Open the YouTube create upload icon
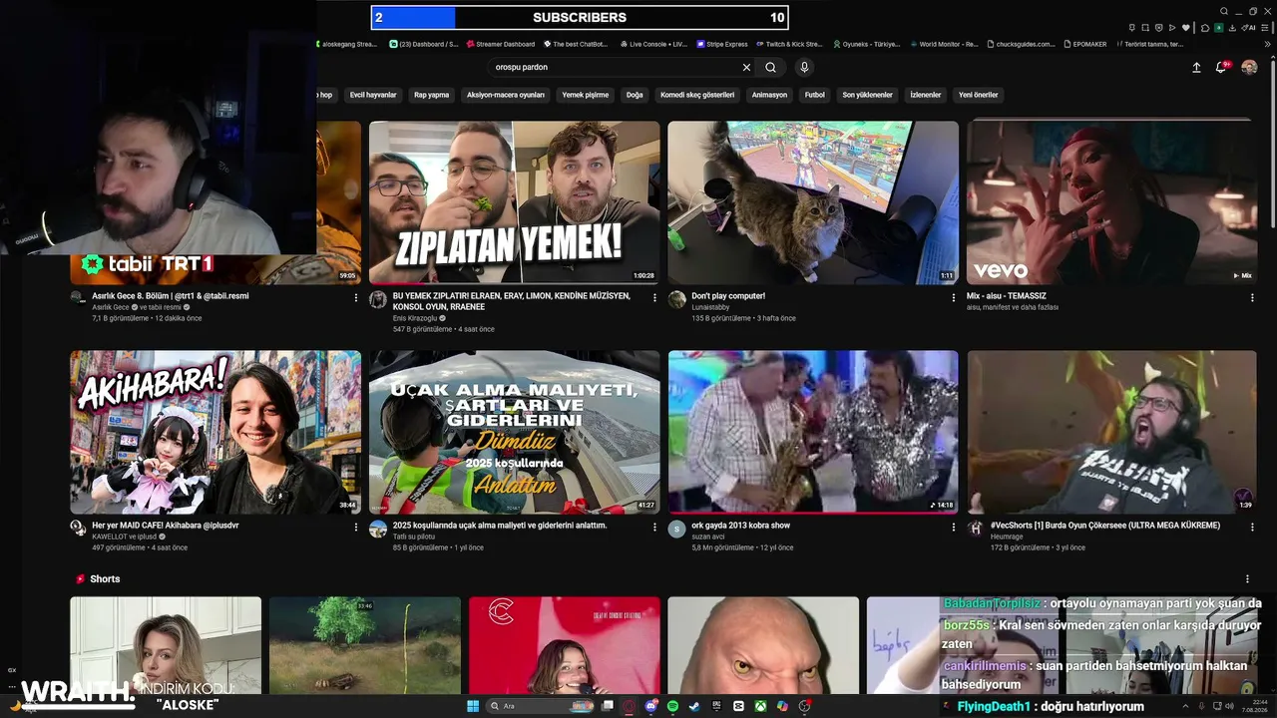Screen dimensions: 1277x718 [x=1196, y=68]
